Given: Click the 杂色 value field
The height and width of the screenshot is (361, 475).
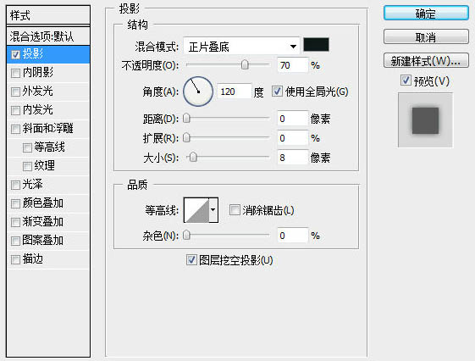Looking at the screenshot, I should point(293,236).
